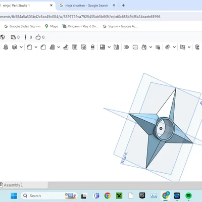The width and height of the screenshot is (202, 202).
Task: Open the Windows Start menu
Action: pos(14,196)
